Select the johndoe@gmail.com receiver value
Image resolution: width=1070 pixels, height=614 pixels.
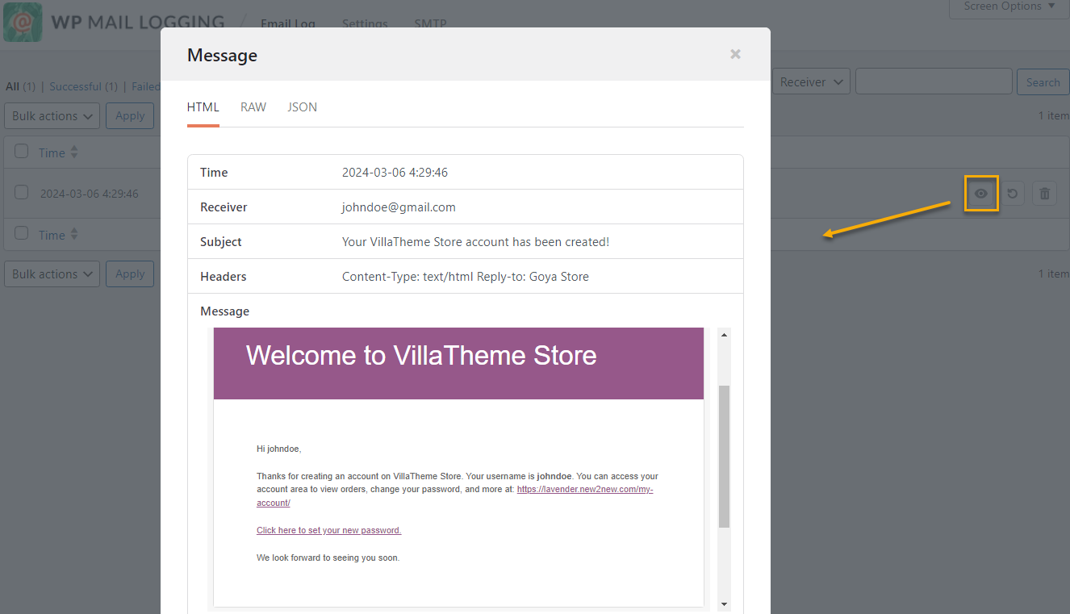click(399, 207)
